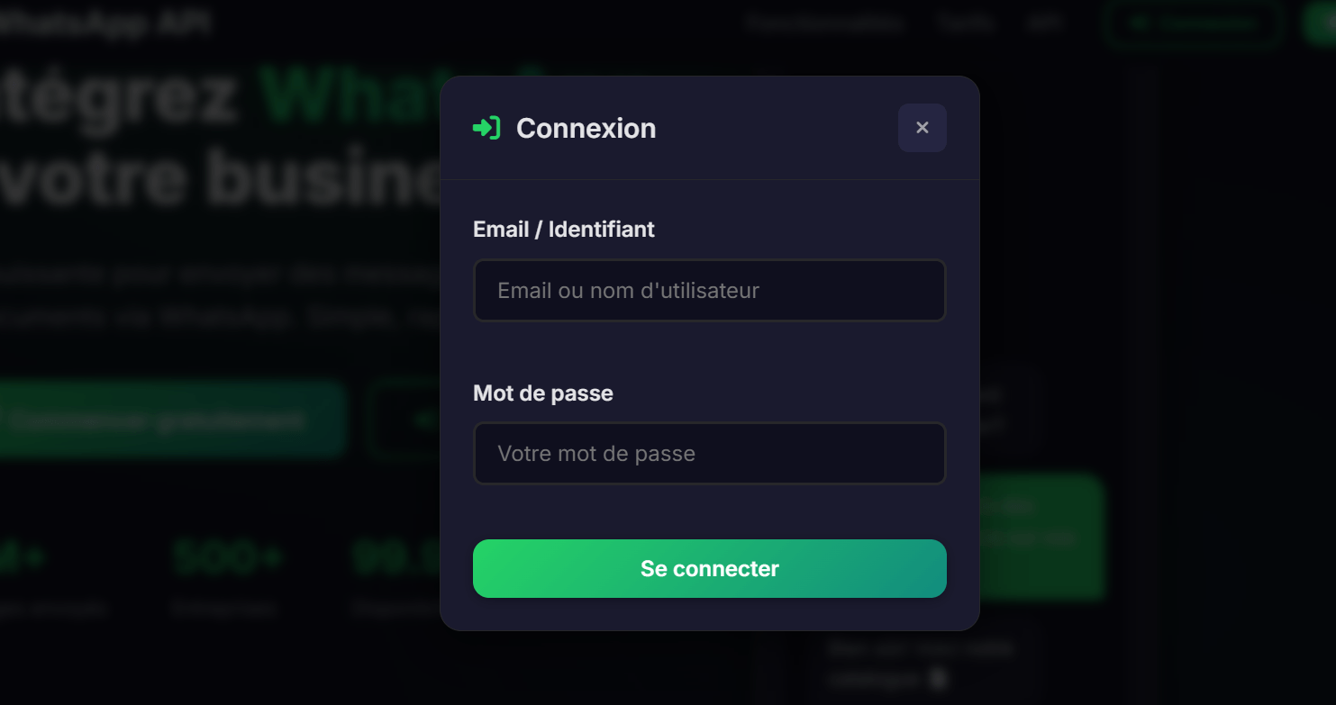
Task: Click the Connexion dialog title text
Action: (586, 128)
